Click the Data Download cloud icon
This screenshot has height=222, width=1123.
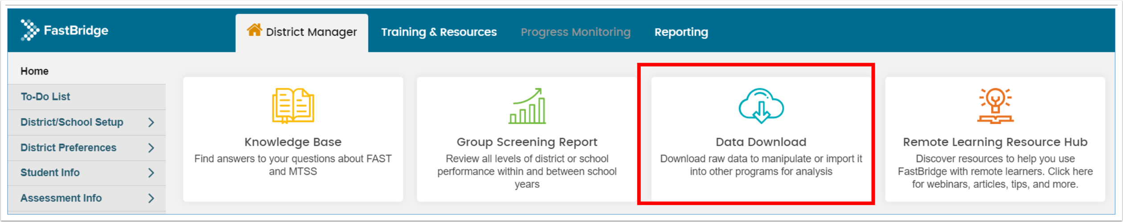761,106
